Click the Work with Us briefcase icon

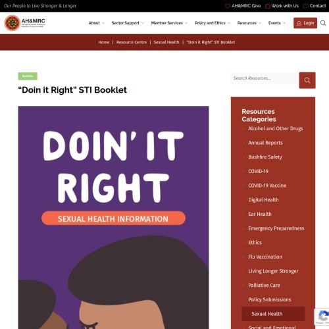(268, 6)
